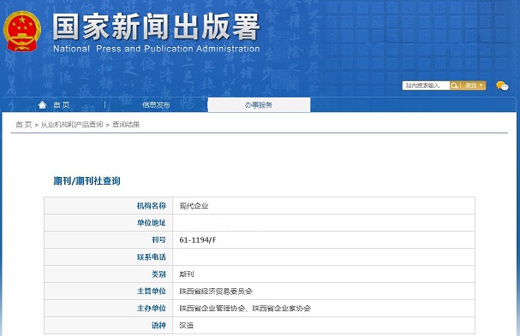Click the home house icon
Screen dimensions: 520x336
tap(42, 105)
